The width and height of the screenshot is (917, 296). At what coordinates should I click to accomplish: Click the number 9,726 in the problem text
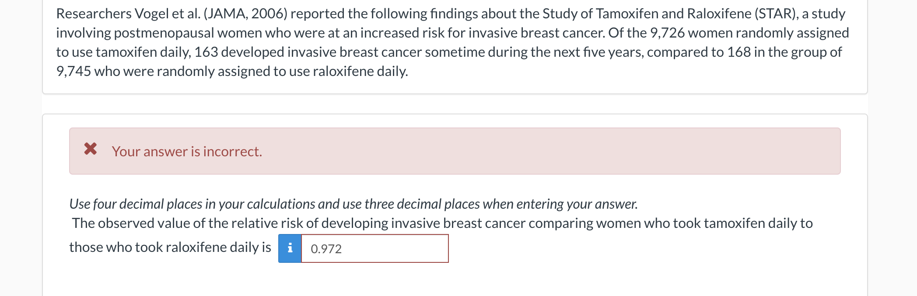pos(667,33)
